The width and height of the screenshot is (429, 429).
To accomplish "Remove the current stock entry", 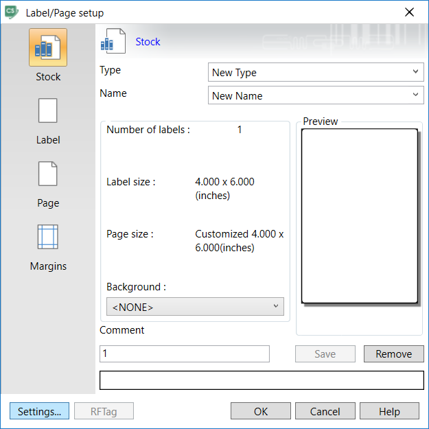I will 393,353.
